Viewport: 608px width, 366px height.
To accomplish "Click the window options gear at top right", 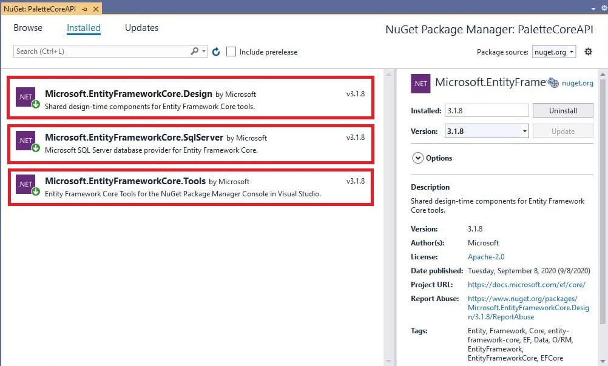I will click(x=604, y=8).
